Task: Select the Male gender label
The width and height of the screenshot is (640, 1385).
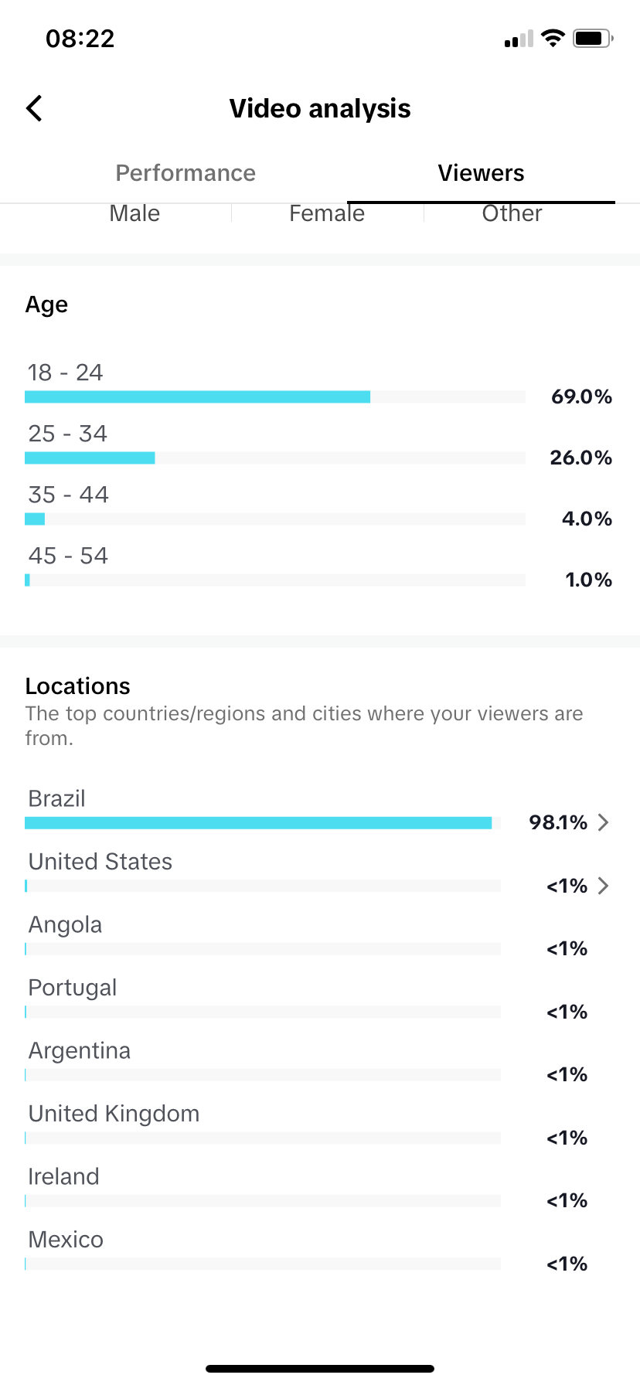Action: pyautogui.click(x=134, y=213)
